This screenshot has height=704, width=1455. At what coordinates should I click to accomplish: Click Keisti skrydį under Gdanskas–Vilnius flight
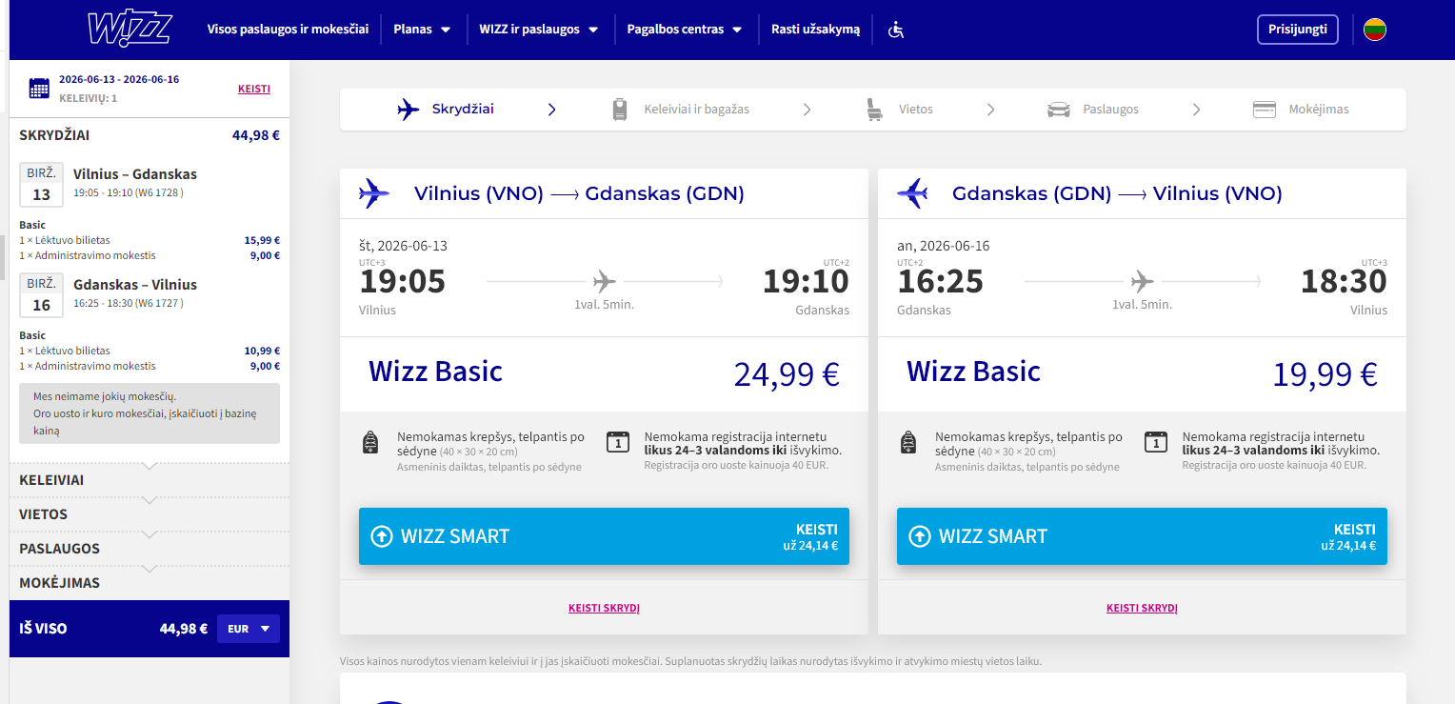coord(1142,608)
